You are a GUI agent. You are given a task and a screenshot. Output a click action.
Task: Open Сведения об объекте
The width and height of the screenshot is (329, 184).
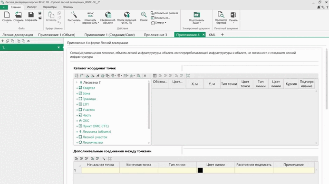point(108,18)
